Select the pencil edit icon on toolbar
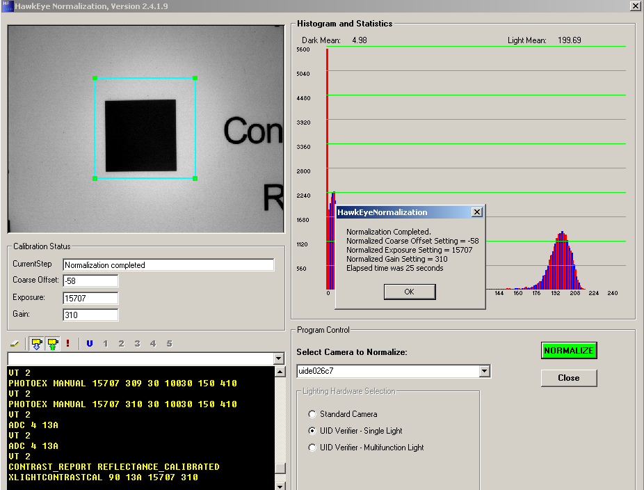 point(15,342)
